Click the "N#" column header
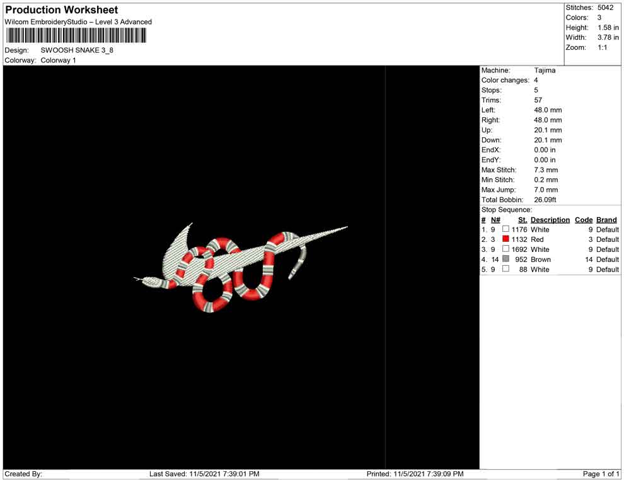This screenshot has width=624, height=480. pyautogui.click(x=495, y=220)
